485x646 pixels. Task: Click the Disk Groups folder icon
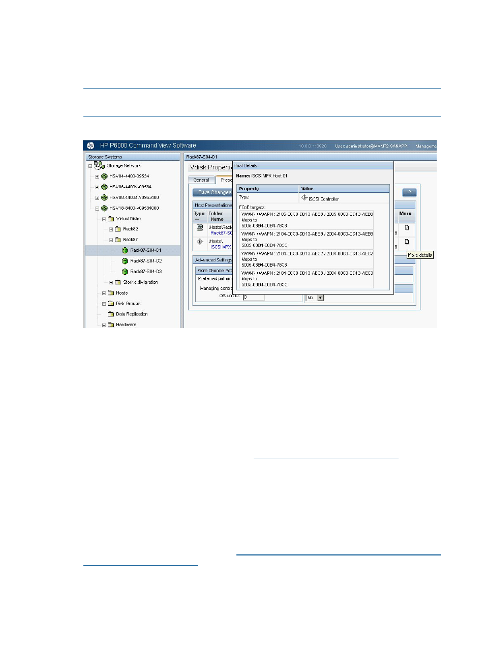pos(111,303)
